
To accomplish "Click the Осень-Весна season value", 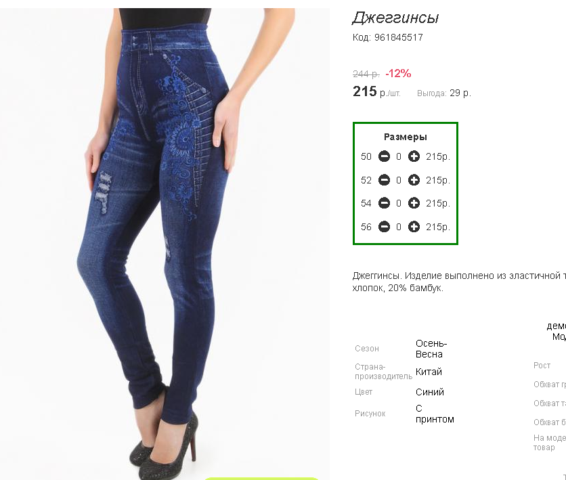I will point(431,349).
